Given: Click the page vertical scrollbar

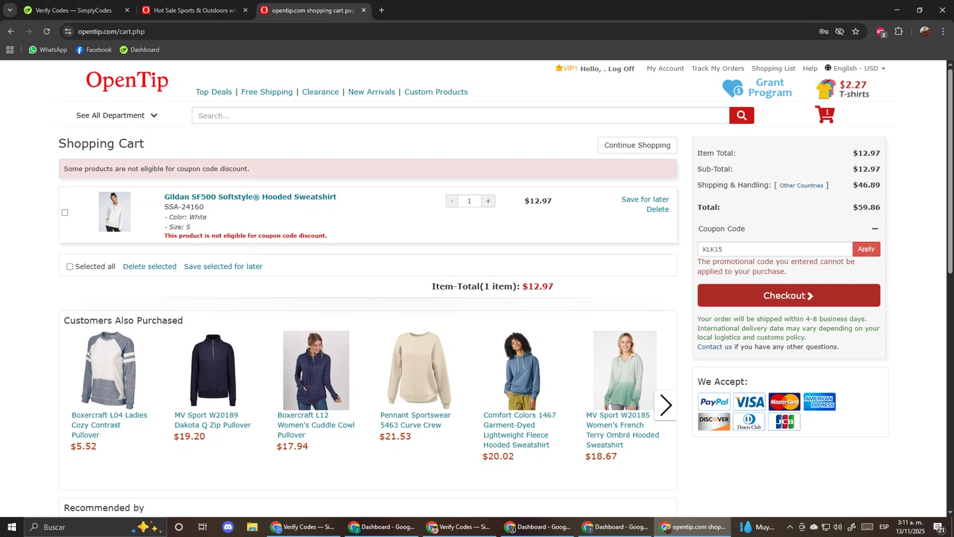Looking at the screenshot, I should [950, 172].
